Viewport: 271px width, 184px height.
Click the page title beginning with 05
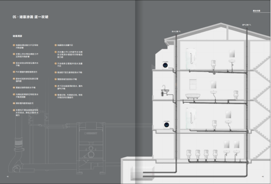click(x=30, y=17)
